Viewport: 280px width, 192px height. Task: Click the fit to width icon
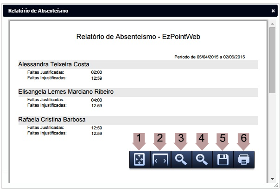click(160, 160)
